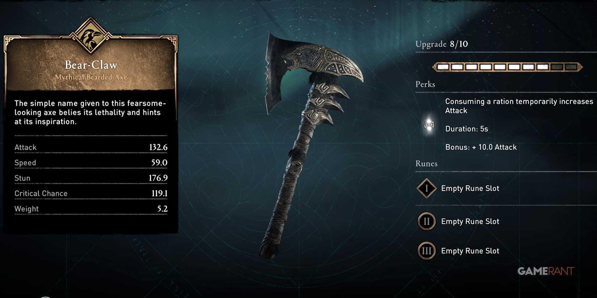Click the first filled upgrade bar segment
The width and height of the screenshot is (597, 298).
443,67
